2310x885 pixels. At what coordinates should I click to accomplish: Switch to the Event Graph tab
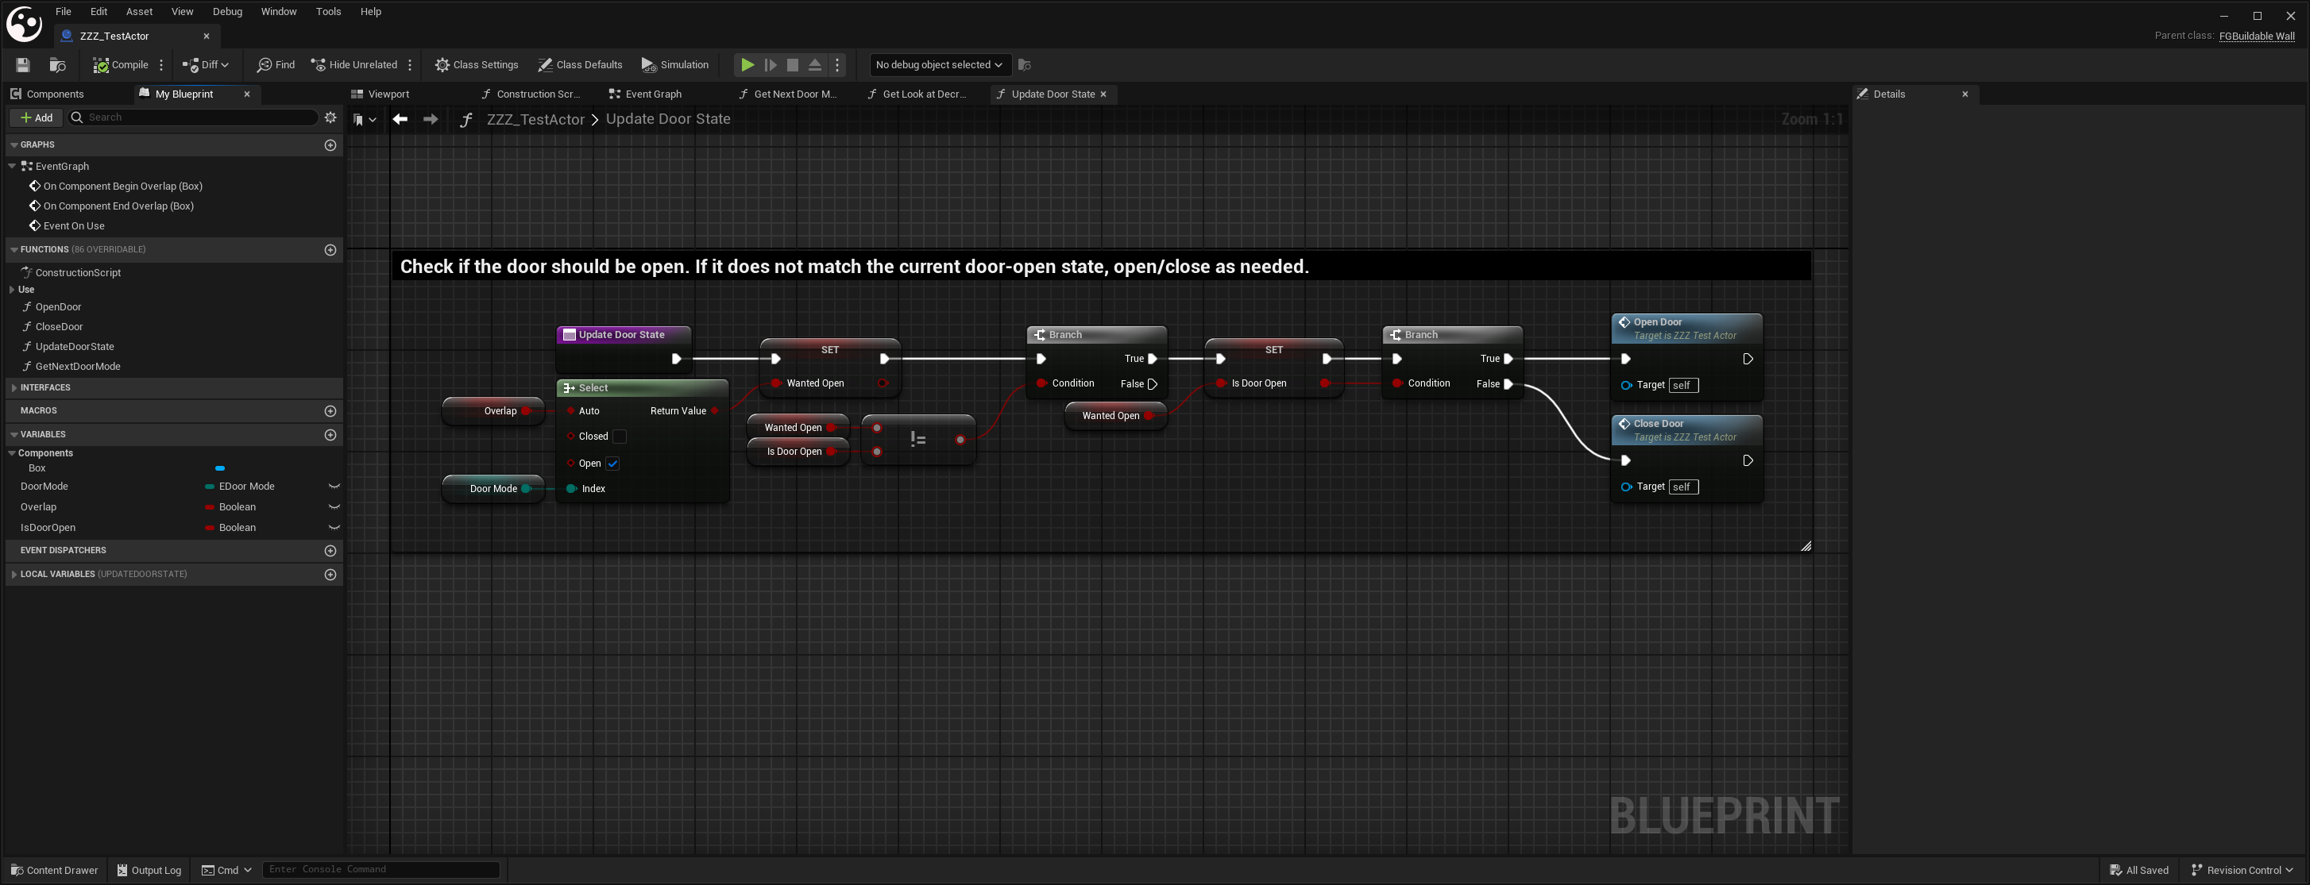(x=652, y=94)
